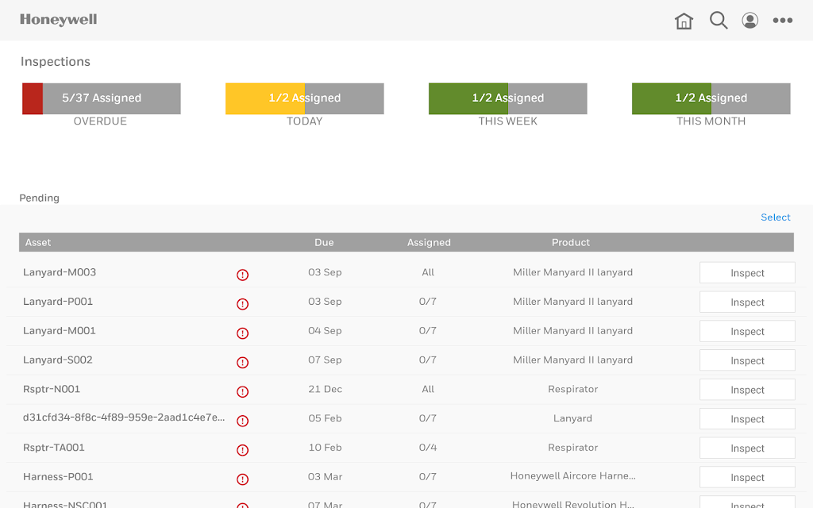The width and height of the screenshot is (813, 508).
Task: Click the Search magnifier icon
Action: 719,21
